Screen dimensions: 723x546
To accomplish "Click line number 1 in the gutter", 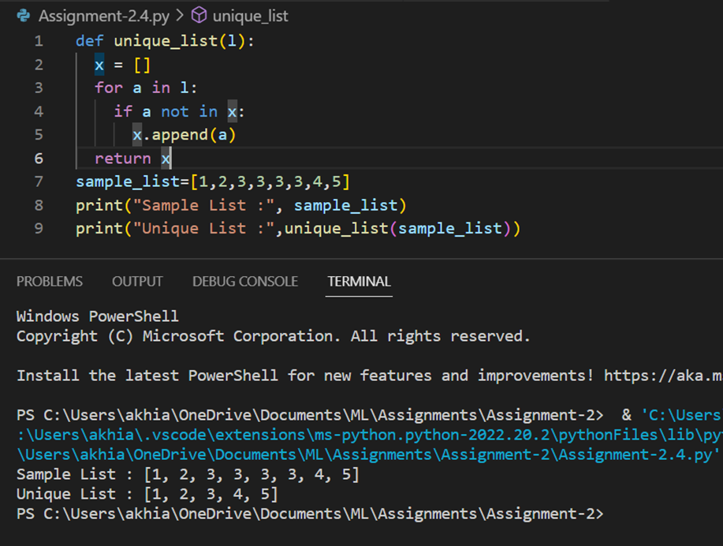I will coord(38,40).
